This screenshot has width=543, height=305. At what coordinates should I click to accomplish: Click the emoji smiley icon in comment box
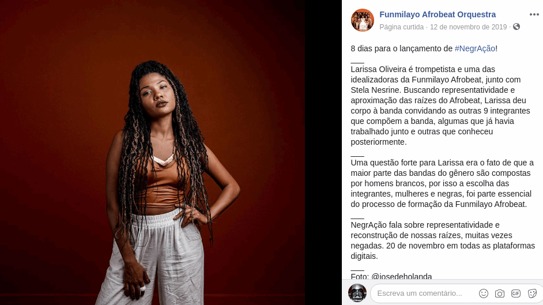tap(484, 293)
